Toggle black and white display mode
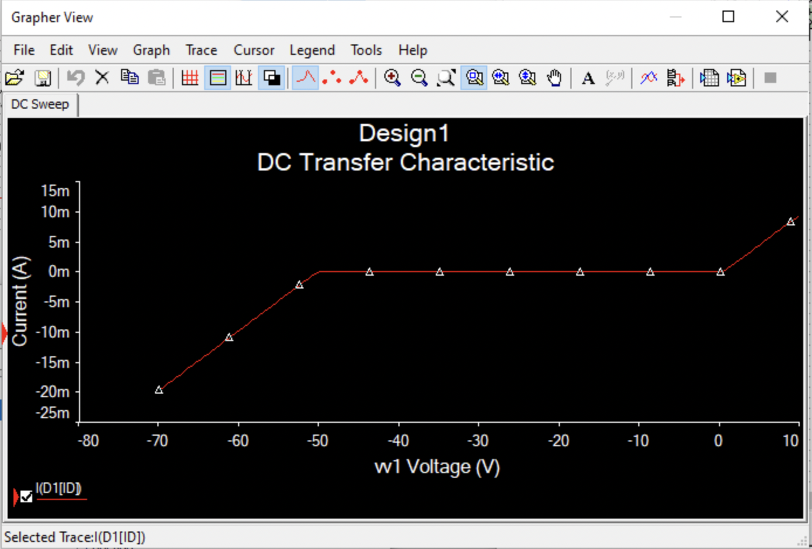 pos(272,77)
